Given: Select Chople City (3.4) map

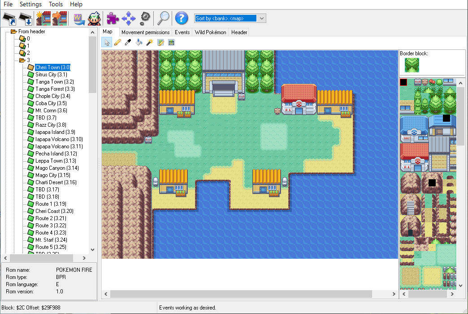Looking at the screenshot, I should pyautogui.click(x=53, y=96).
